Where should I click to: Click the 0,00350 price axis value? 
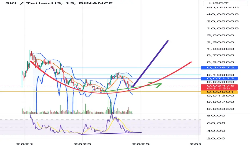click(220, 109)
